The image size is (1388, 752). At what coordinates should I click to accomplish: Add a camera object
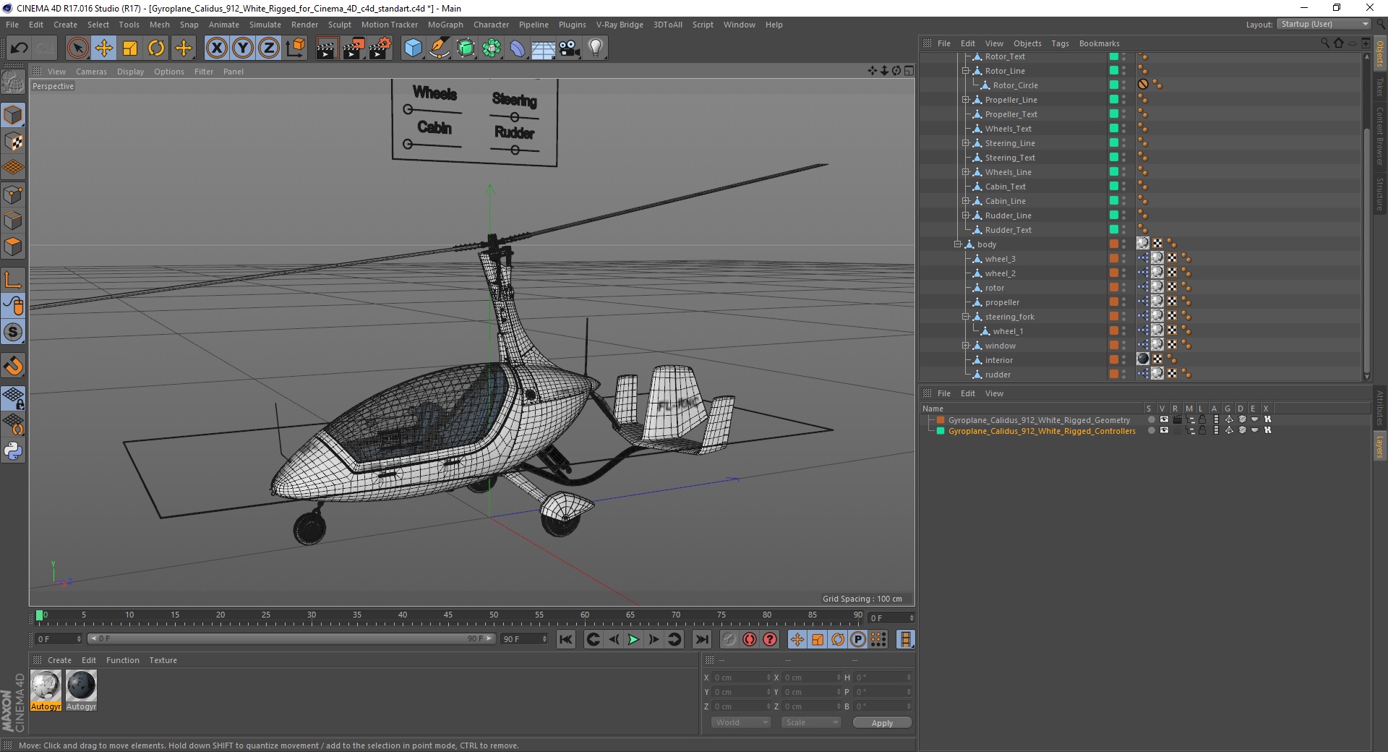(570, 48)
